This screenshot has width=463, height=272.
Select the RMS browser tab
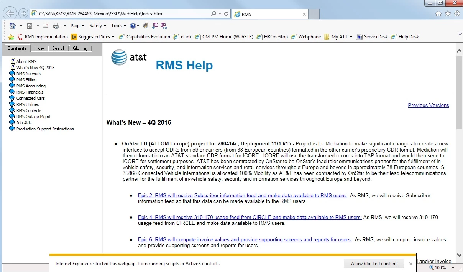point(270,14)
